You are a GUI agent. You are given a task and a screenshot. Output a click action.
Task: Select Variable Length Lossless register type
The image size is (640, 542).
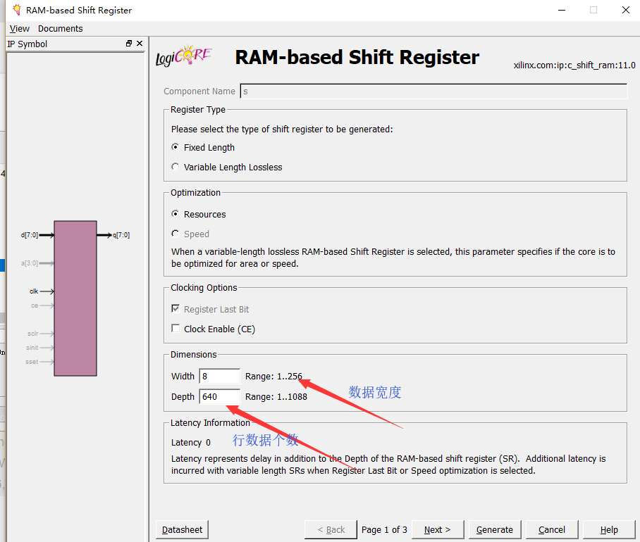[x=175, y=167]
